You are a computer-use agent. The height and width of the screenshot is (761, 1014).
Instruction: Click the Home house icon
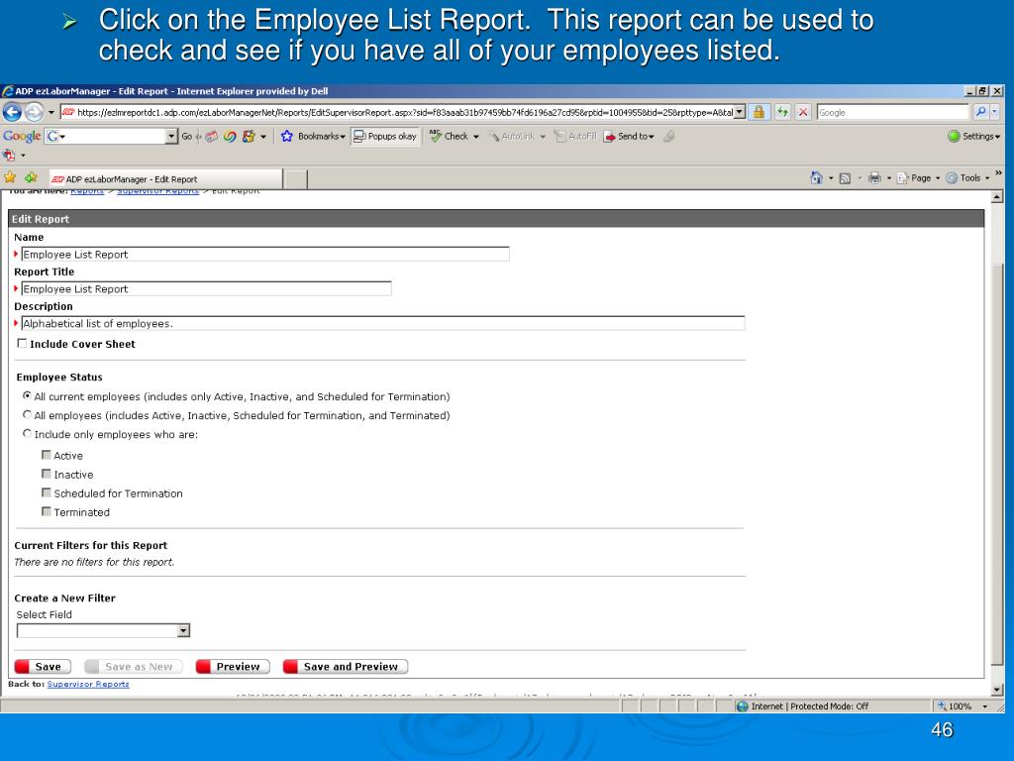click(816, 178)
